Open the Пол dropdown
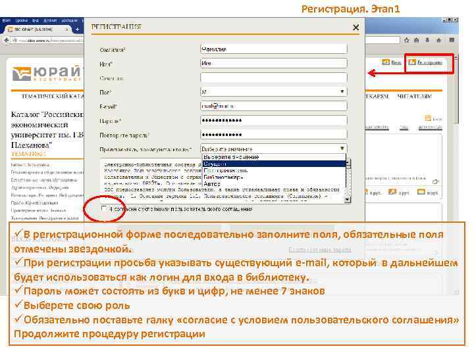 (274, 92)
